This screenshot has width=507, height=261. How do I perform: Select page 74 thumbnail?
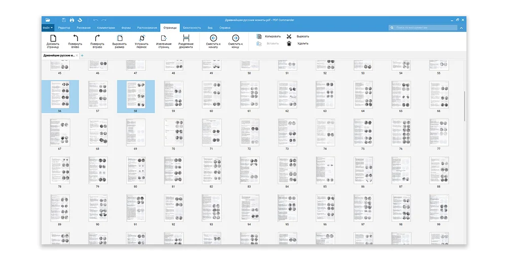click(x=325, y=133)
